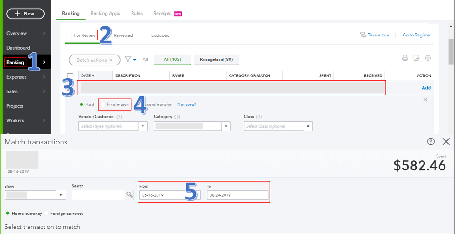Click the Add action link
This screenshot has width=455, height=234.
426,88
